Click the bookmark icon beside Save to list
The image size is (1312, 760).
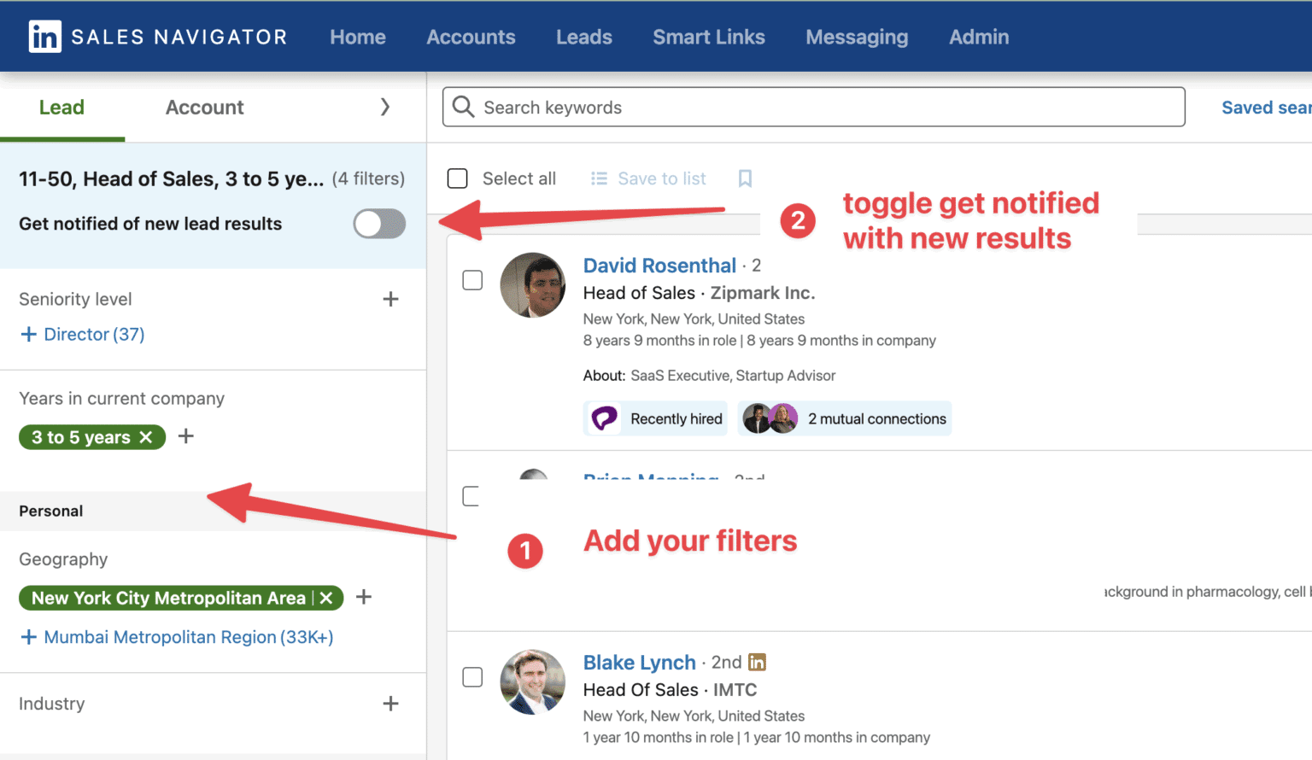pyautogui.click(x=744, y=178)
